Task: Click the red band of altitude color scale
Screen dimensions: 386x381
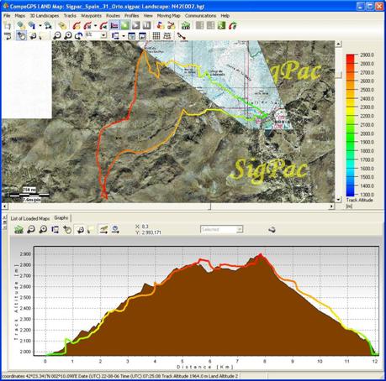Action: (350, 60)
